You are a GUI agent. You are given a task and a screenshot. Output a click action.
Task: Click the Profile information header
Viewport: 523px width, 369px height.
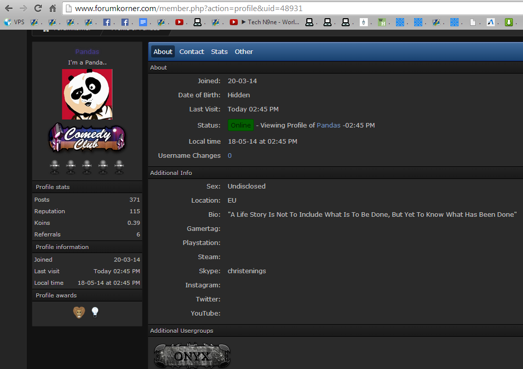[x=87, y=247]
